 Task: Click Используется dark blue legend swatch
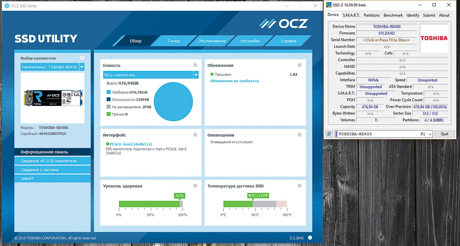pyautogui.click(x=109, y=99)
